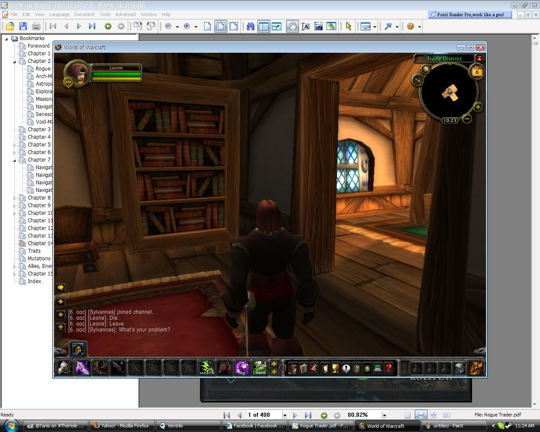
Task: Open the WoW backpack bag
Action: tap(475, 367)
